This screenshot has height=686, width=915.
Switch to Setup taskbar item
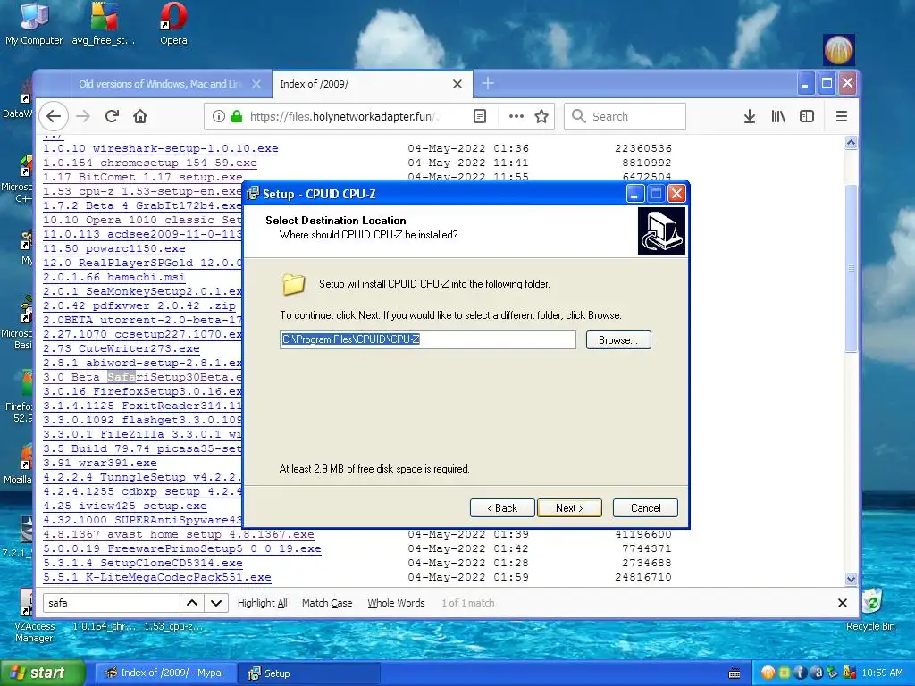(x=308, y=673)
